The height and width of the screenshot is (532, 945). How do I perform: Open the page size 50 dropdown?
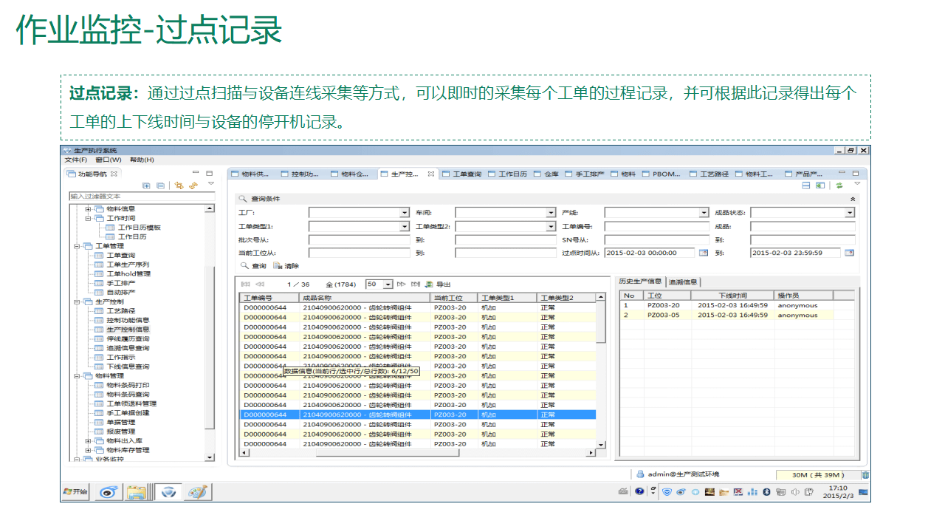(x=388, y=284)
